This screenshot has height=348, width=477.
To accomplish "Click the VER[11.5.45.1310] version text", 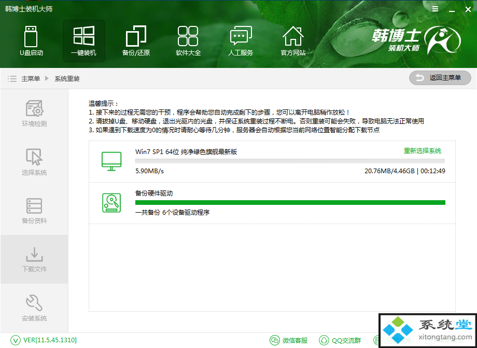I will tap(50, 340).
